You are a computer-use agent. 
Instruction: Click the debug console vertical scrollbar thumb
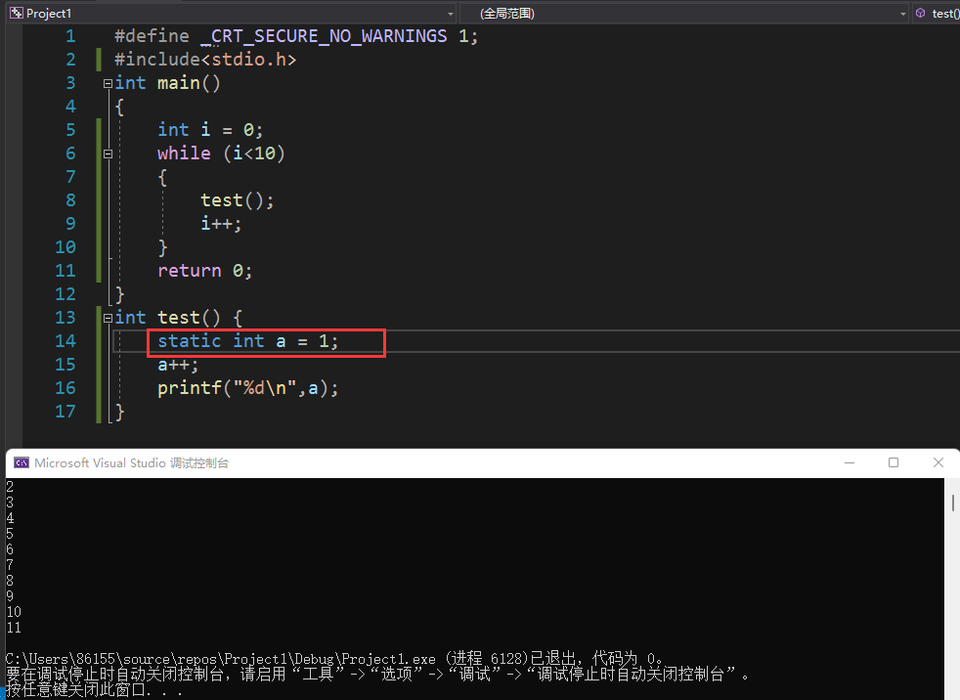952,503
